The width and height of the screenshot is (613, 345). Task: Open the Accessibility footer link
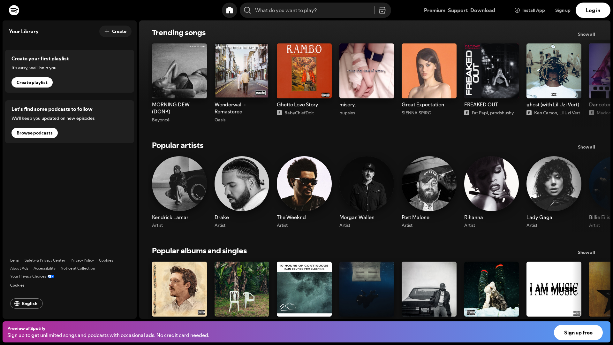[x=44, y=268]
